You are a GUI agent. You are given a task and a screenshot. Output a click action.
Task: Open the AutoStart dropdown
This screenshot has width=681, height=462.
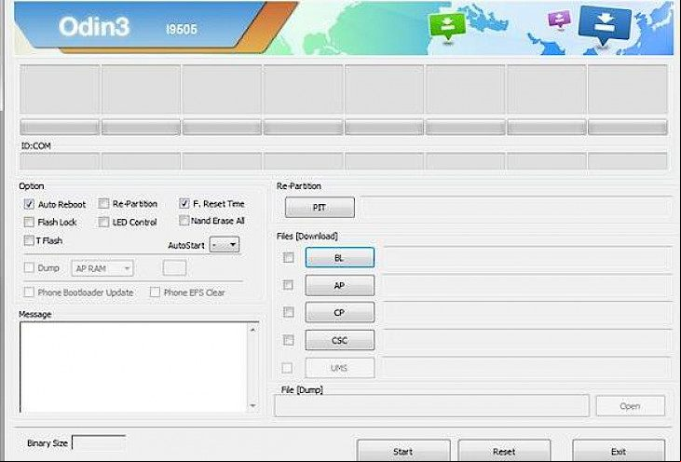point(225,245)
